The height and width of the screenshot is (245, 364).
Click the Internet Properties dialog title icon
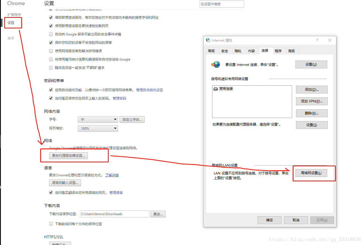[x=208, y=40]
